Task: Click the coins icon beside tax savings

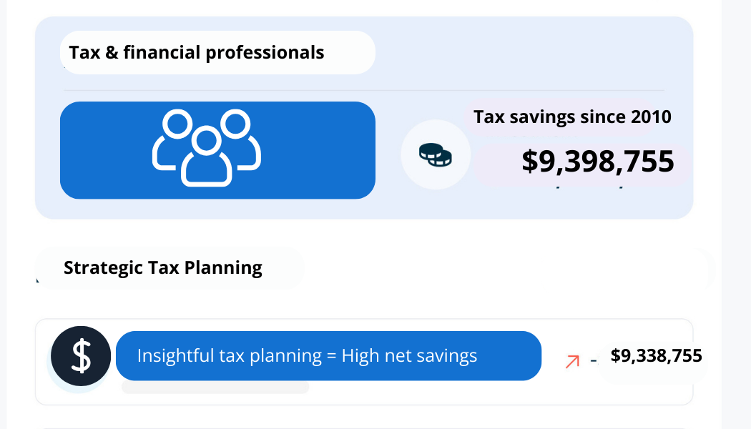Action: tap(436, 154)
